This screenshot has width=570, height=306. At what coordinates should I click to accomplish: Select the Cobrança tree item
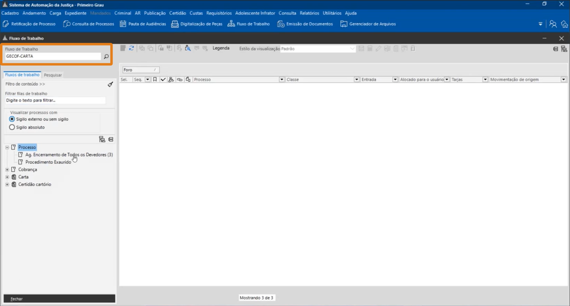[x=28, y=170]
